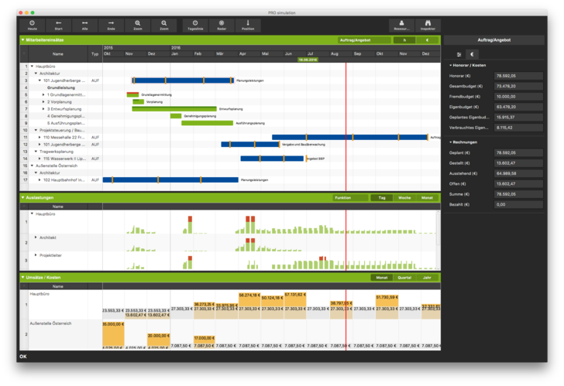Click the Raster toolbar icon
The height and width of the screenshot is (386, 564).
222,26
